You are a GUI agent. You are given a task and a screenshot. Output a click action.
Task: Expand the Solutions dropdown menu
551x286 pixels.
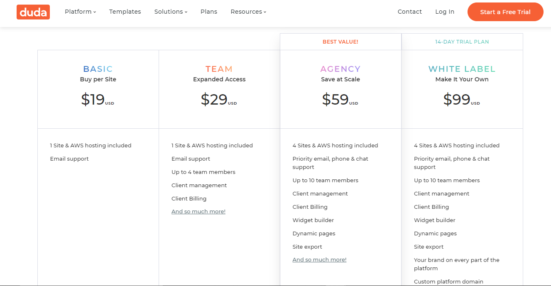click(171, 12)
